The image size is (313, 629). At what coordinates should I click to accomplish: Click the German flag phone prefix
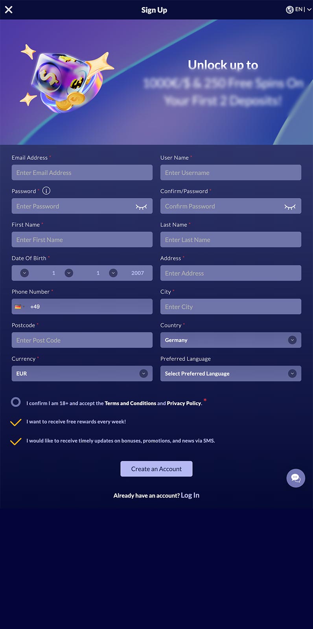tap(19, 307)
